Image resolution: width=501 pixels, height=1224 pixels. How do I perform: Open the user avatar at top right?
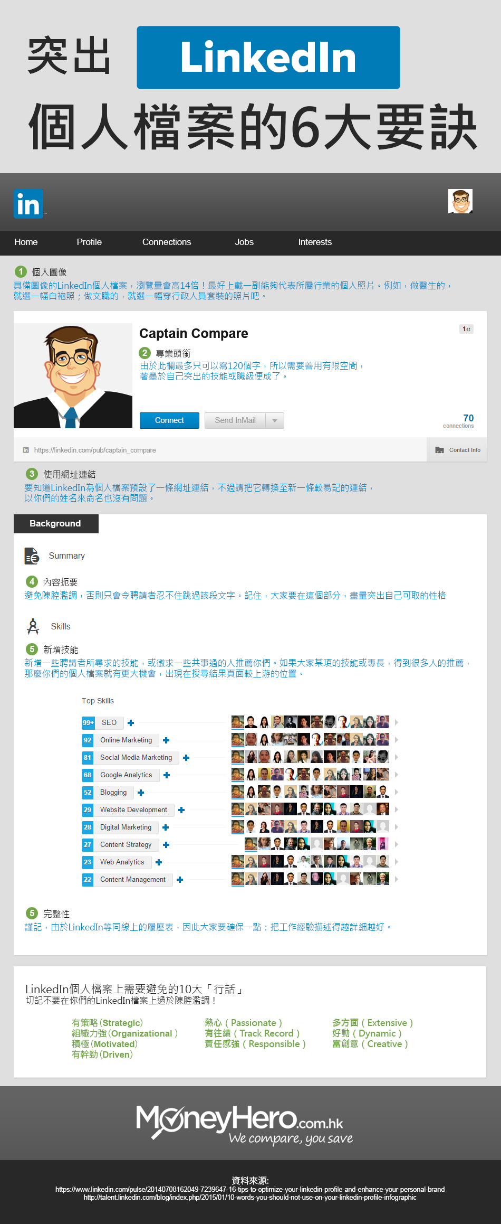(460, 201)
